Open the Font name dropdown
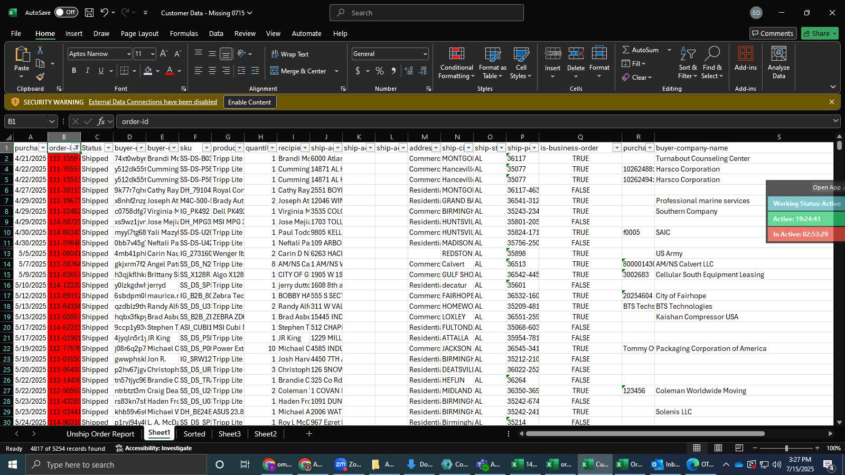845x475 pixels. (128, 54)
